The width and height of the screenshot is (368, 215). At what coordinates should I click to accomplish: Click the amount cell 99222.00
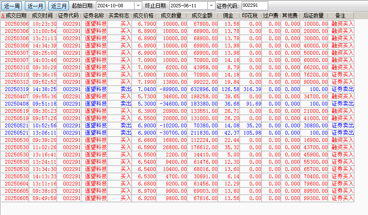206,82
